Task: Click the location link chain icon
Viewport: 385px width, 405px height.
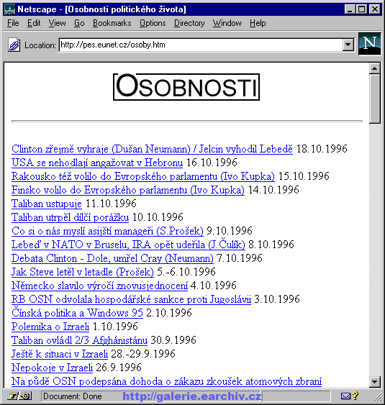Action: coord(14,45)
